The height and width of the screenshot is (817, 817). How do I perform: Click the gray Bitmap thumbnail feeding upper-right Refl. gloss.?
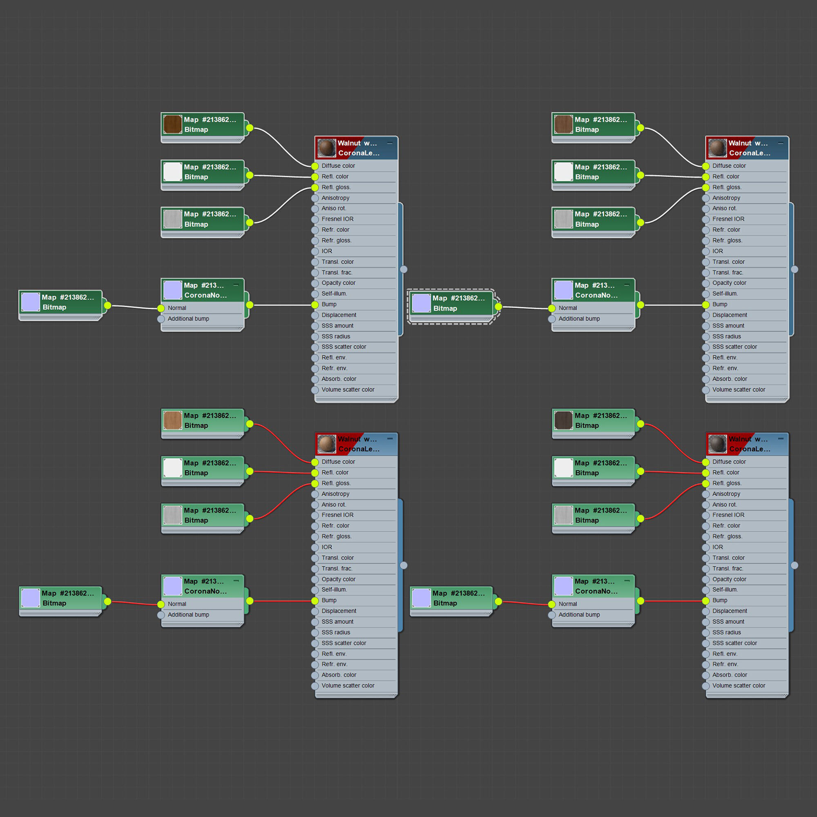(x=563, y=219)
